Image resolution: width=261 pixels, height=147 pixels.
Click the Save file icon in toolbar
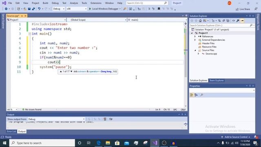[x=29, y=9]
